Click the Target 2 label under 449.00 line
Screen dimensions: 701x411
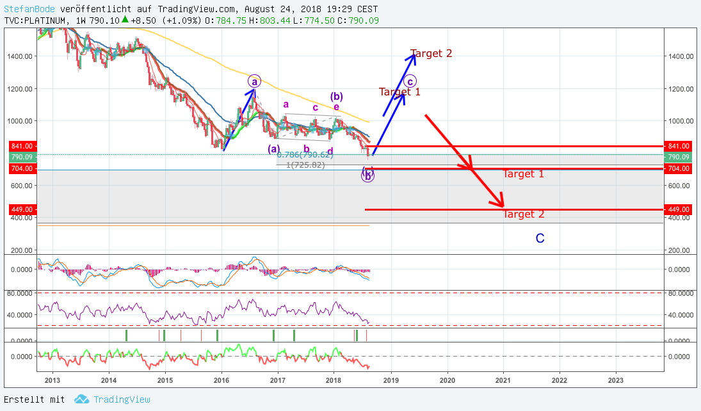(524, 214)
